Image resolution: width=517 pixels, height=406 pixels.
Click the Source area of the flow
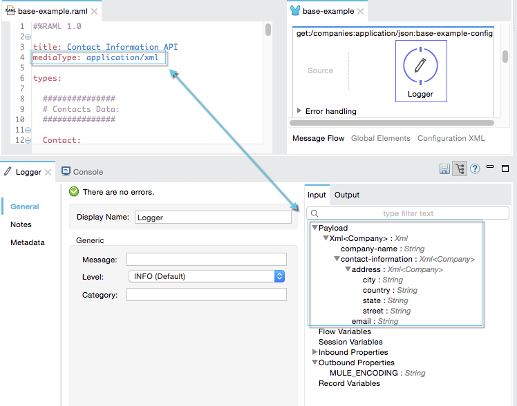320,70
